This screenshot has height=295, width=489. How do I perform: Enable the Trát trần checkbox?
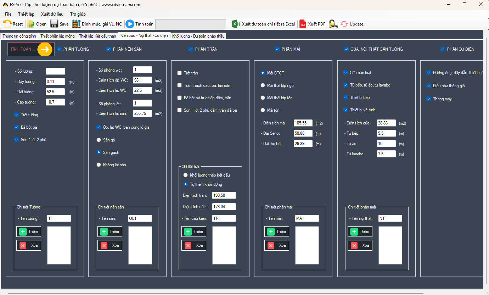pos(180,73)
